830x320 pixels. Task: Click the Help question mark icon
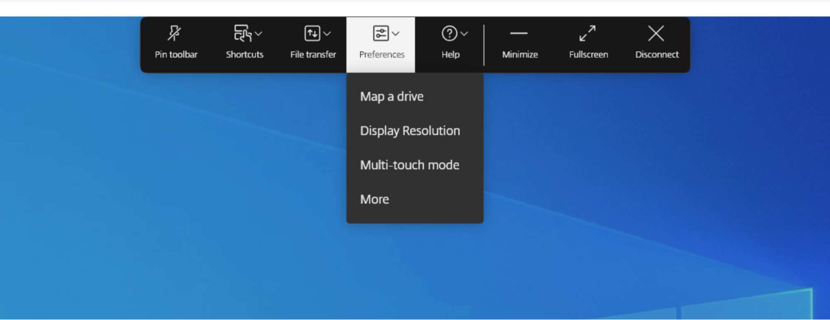[x=449, y=34]
